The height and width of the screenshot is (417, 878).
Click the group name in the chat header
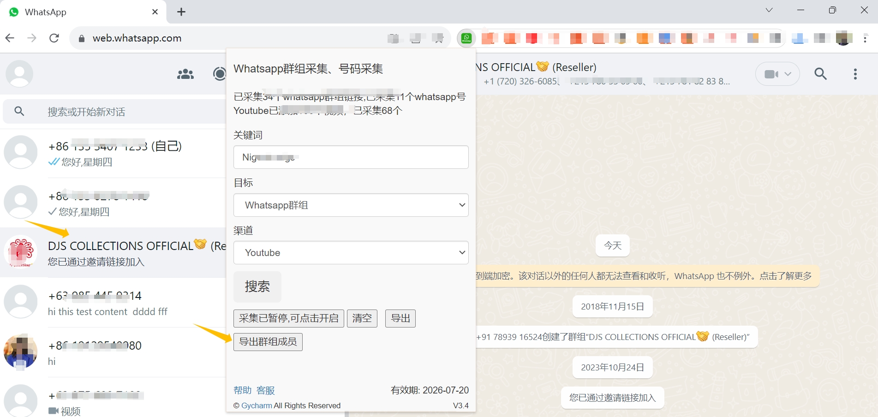(x=536, y=67)
